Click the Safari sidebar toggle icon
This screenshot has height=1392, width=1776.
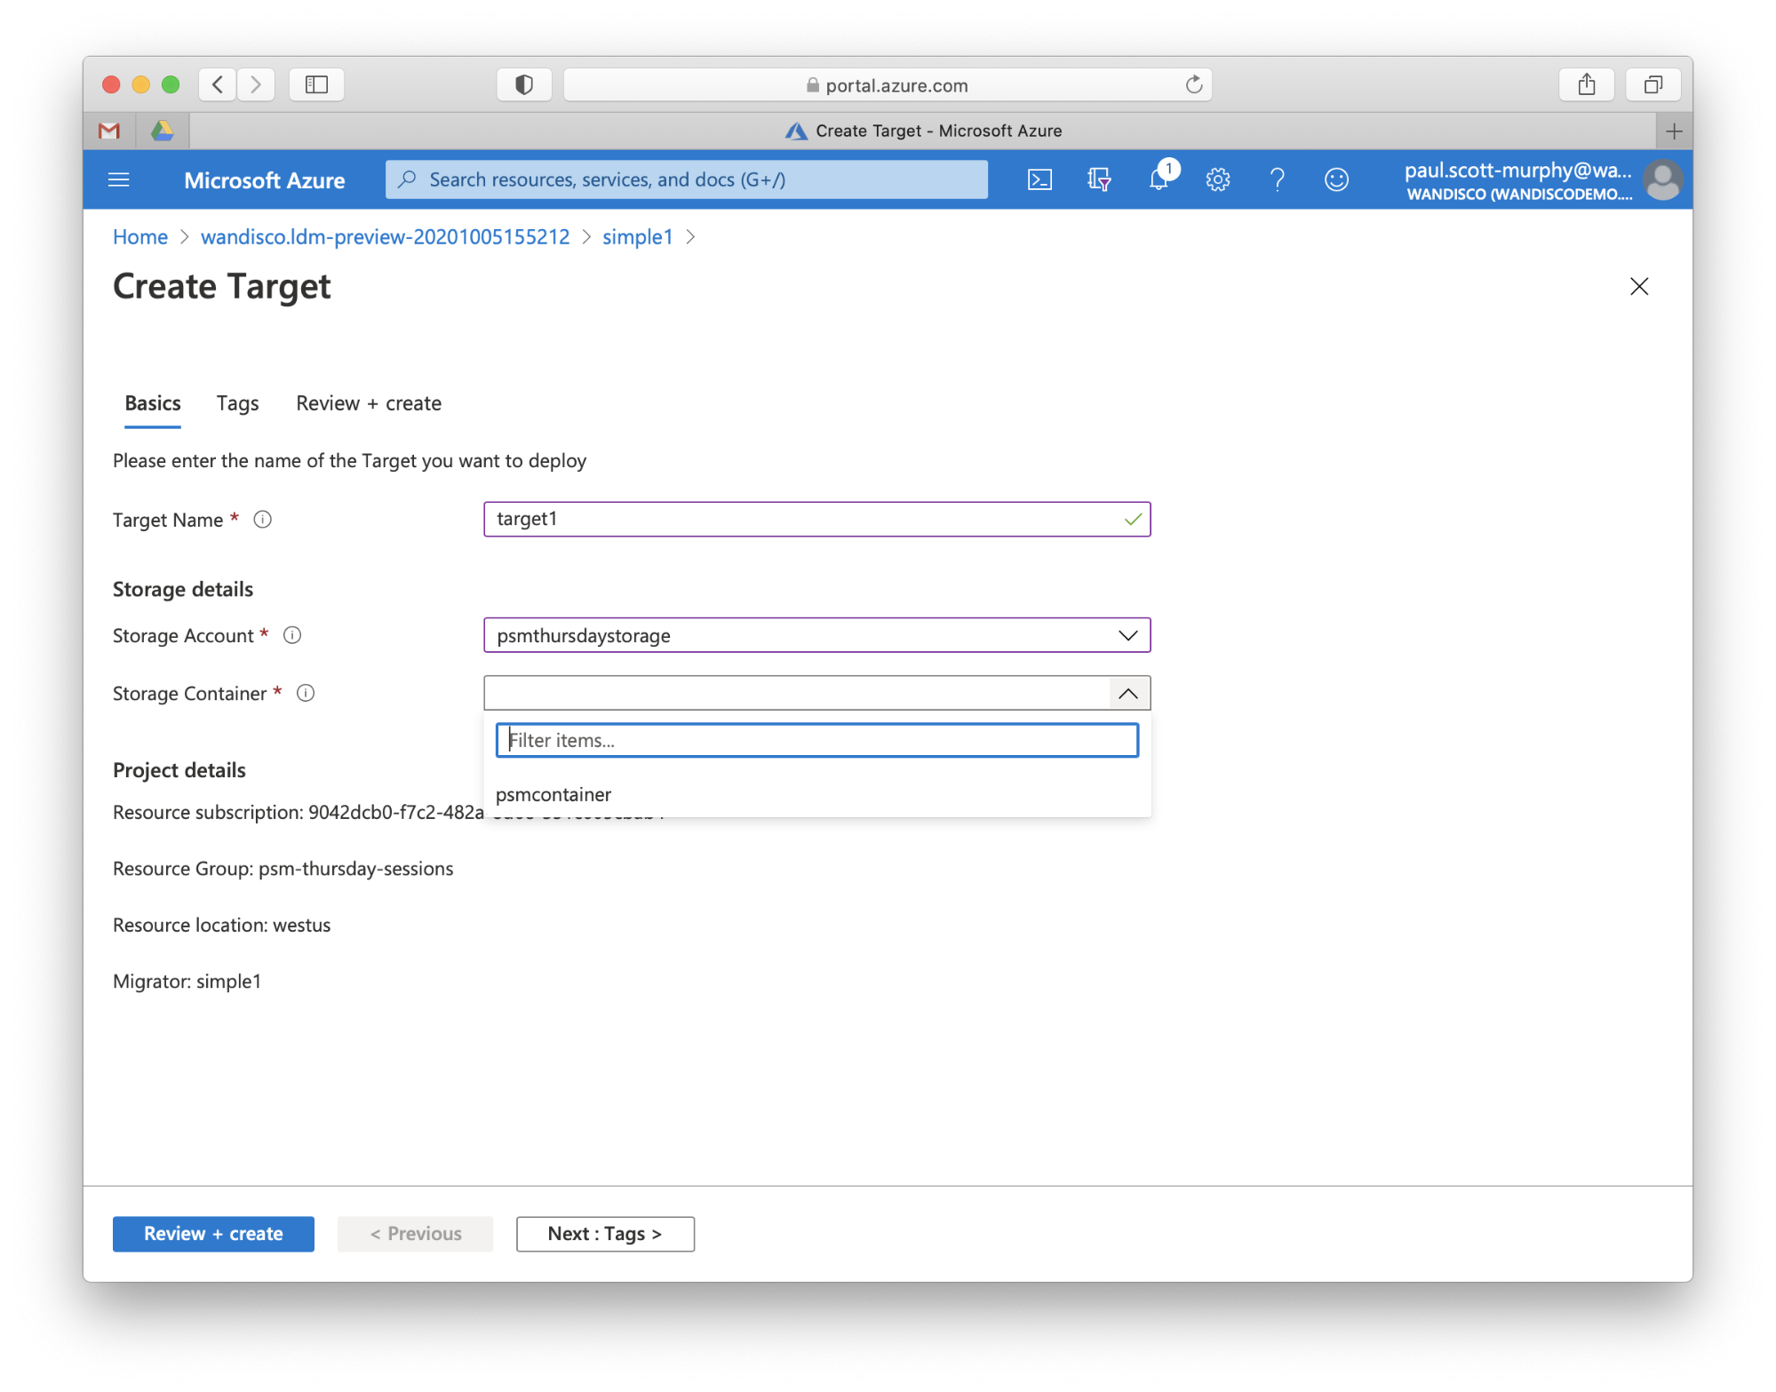tap(316, 84)
